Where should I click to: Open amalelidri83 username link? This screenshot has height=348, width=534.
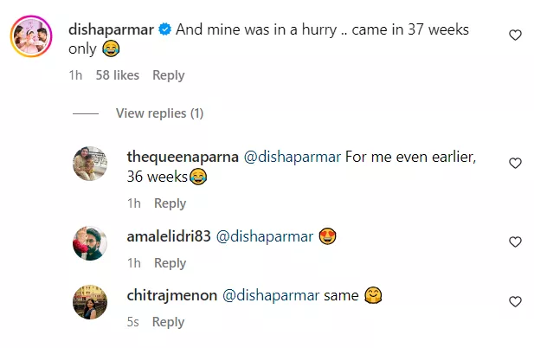tap(167, 236)
